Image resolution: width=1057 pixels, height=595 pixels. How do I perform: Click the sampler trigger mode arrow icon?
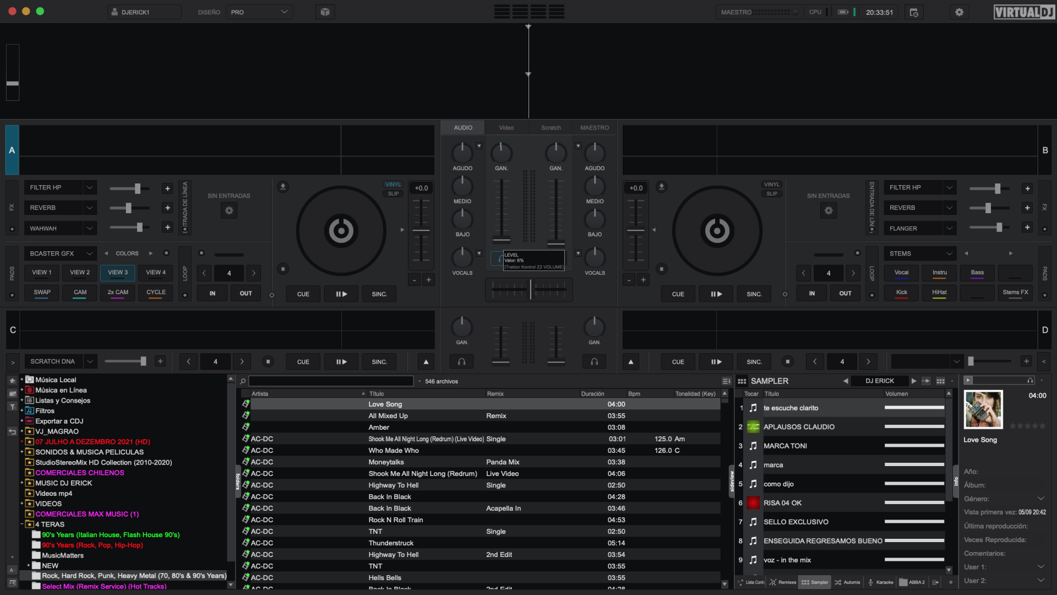[x=926, y=381]
